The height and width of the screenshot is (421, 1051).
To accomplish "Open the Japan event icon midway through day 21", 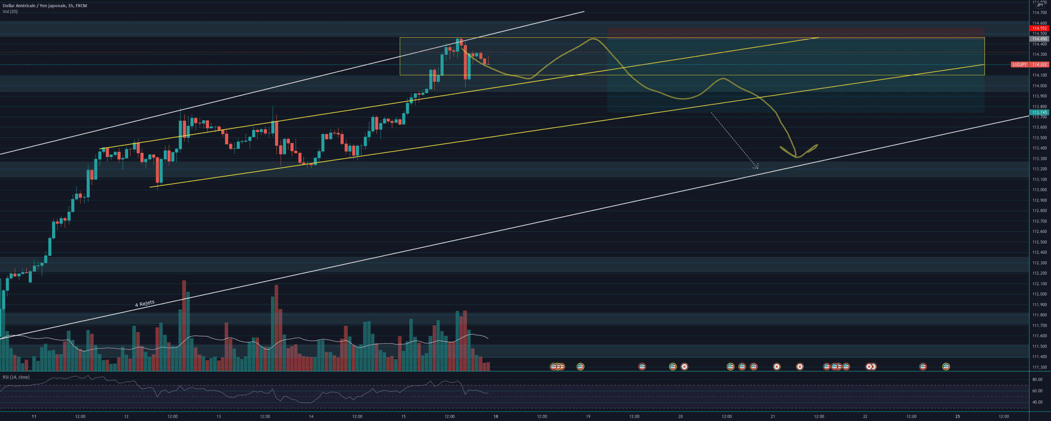I will point(800,366).
